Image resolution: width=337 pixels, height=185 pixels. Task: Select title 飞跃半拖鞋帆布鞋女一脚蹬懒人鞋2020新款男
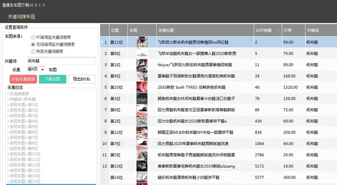[197, 54]
